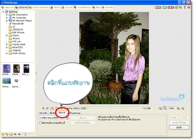Screen dimensions: 194x140
Task: Select the Home tab in bottom panel
Action: (x=43, y=113)
